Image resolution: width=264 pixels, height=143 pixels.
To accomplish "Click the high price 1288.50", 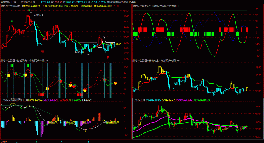I will coord(58,2).
